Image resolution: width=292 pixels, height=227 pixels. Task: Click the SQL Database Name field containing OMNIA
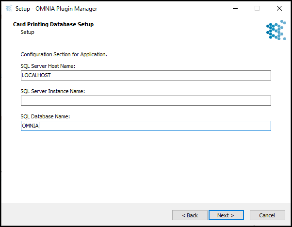point(146,126)
